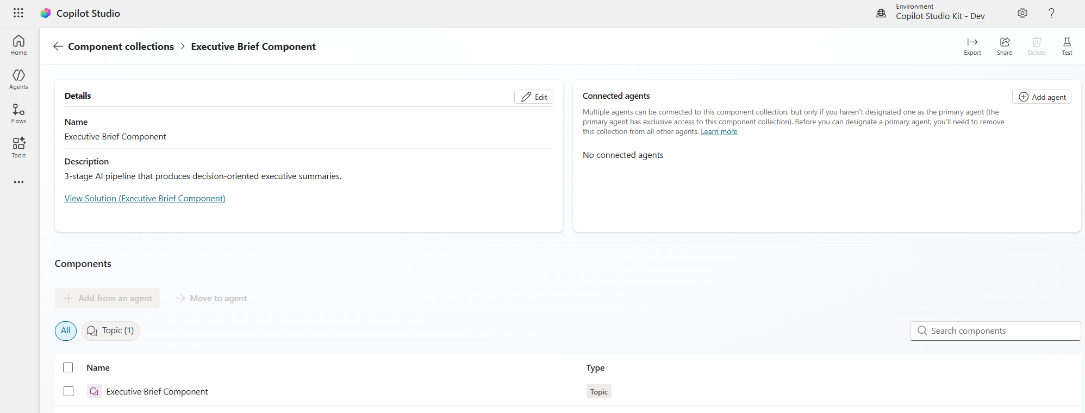Screen dimensions: 1085x413
Task: Open the Executive Brief Component topic row name
Action: click(x=157, y=392)
